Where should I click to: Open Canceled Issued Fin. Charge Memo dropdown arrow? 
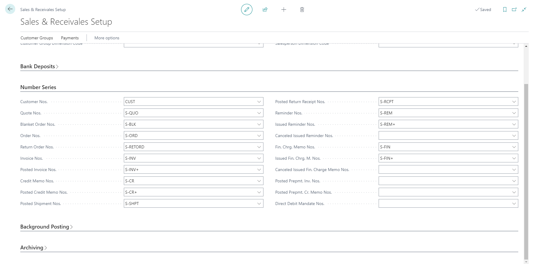(514, 170)
